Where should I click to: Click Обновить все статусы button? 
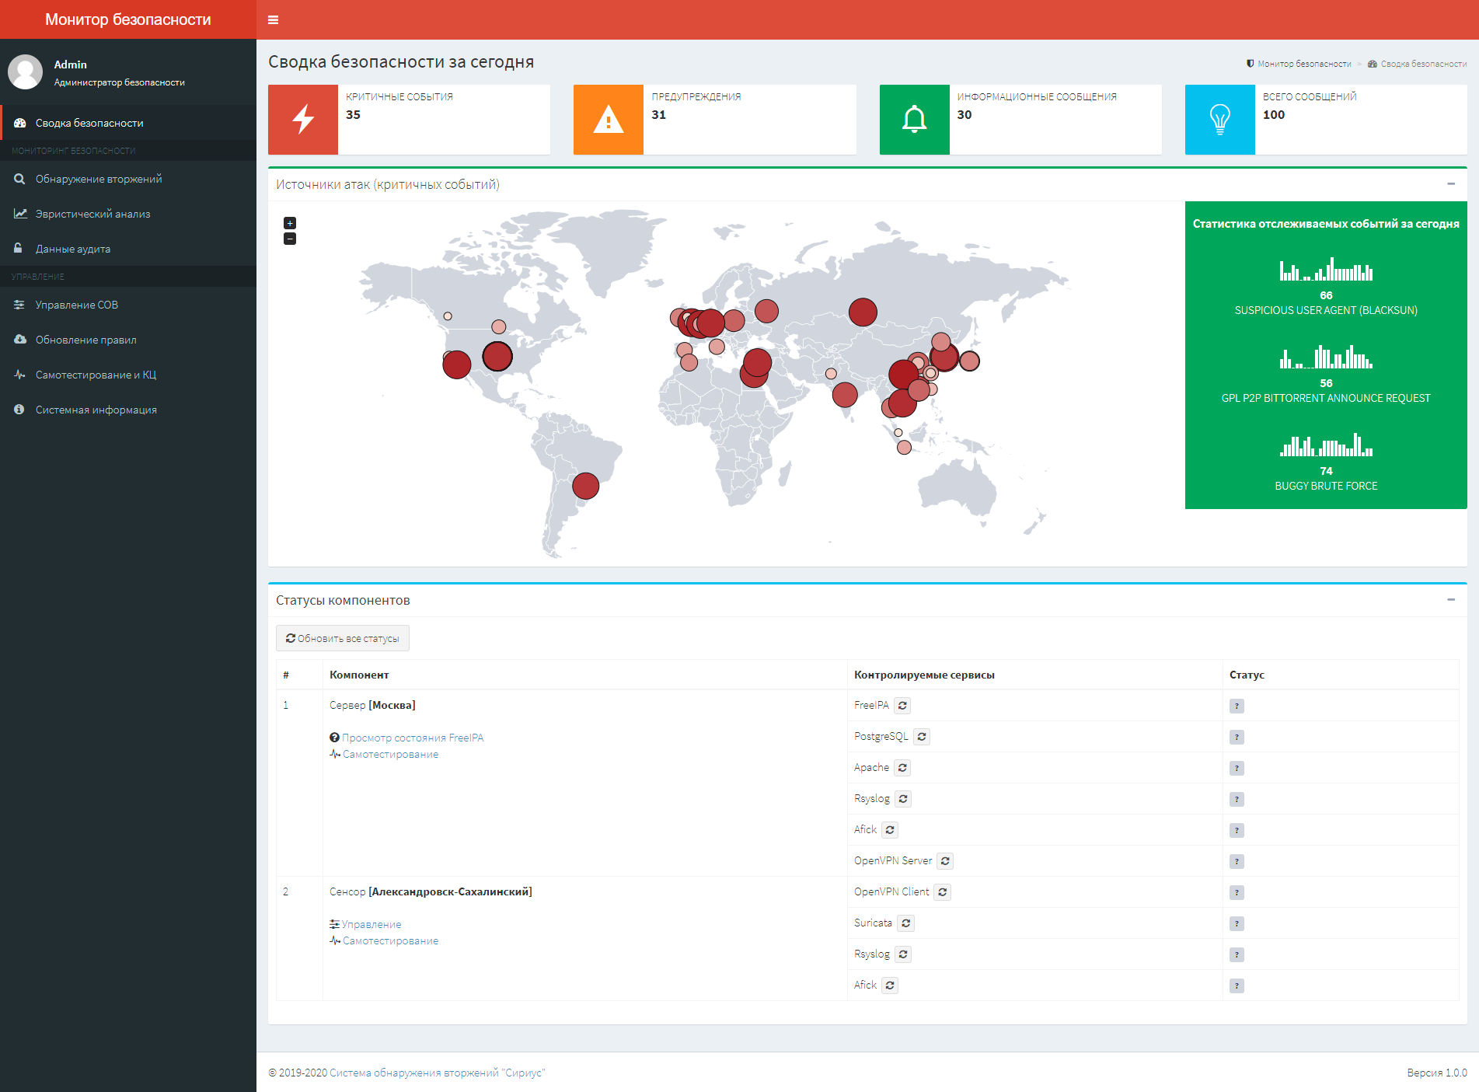tap(343, 638)
